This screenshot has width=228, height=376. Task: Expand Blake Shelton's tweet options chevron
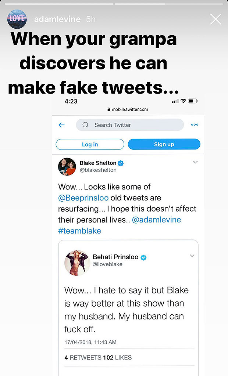[x=195, y=162]
